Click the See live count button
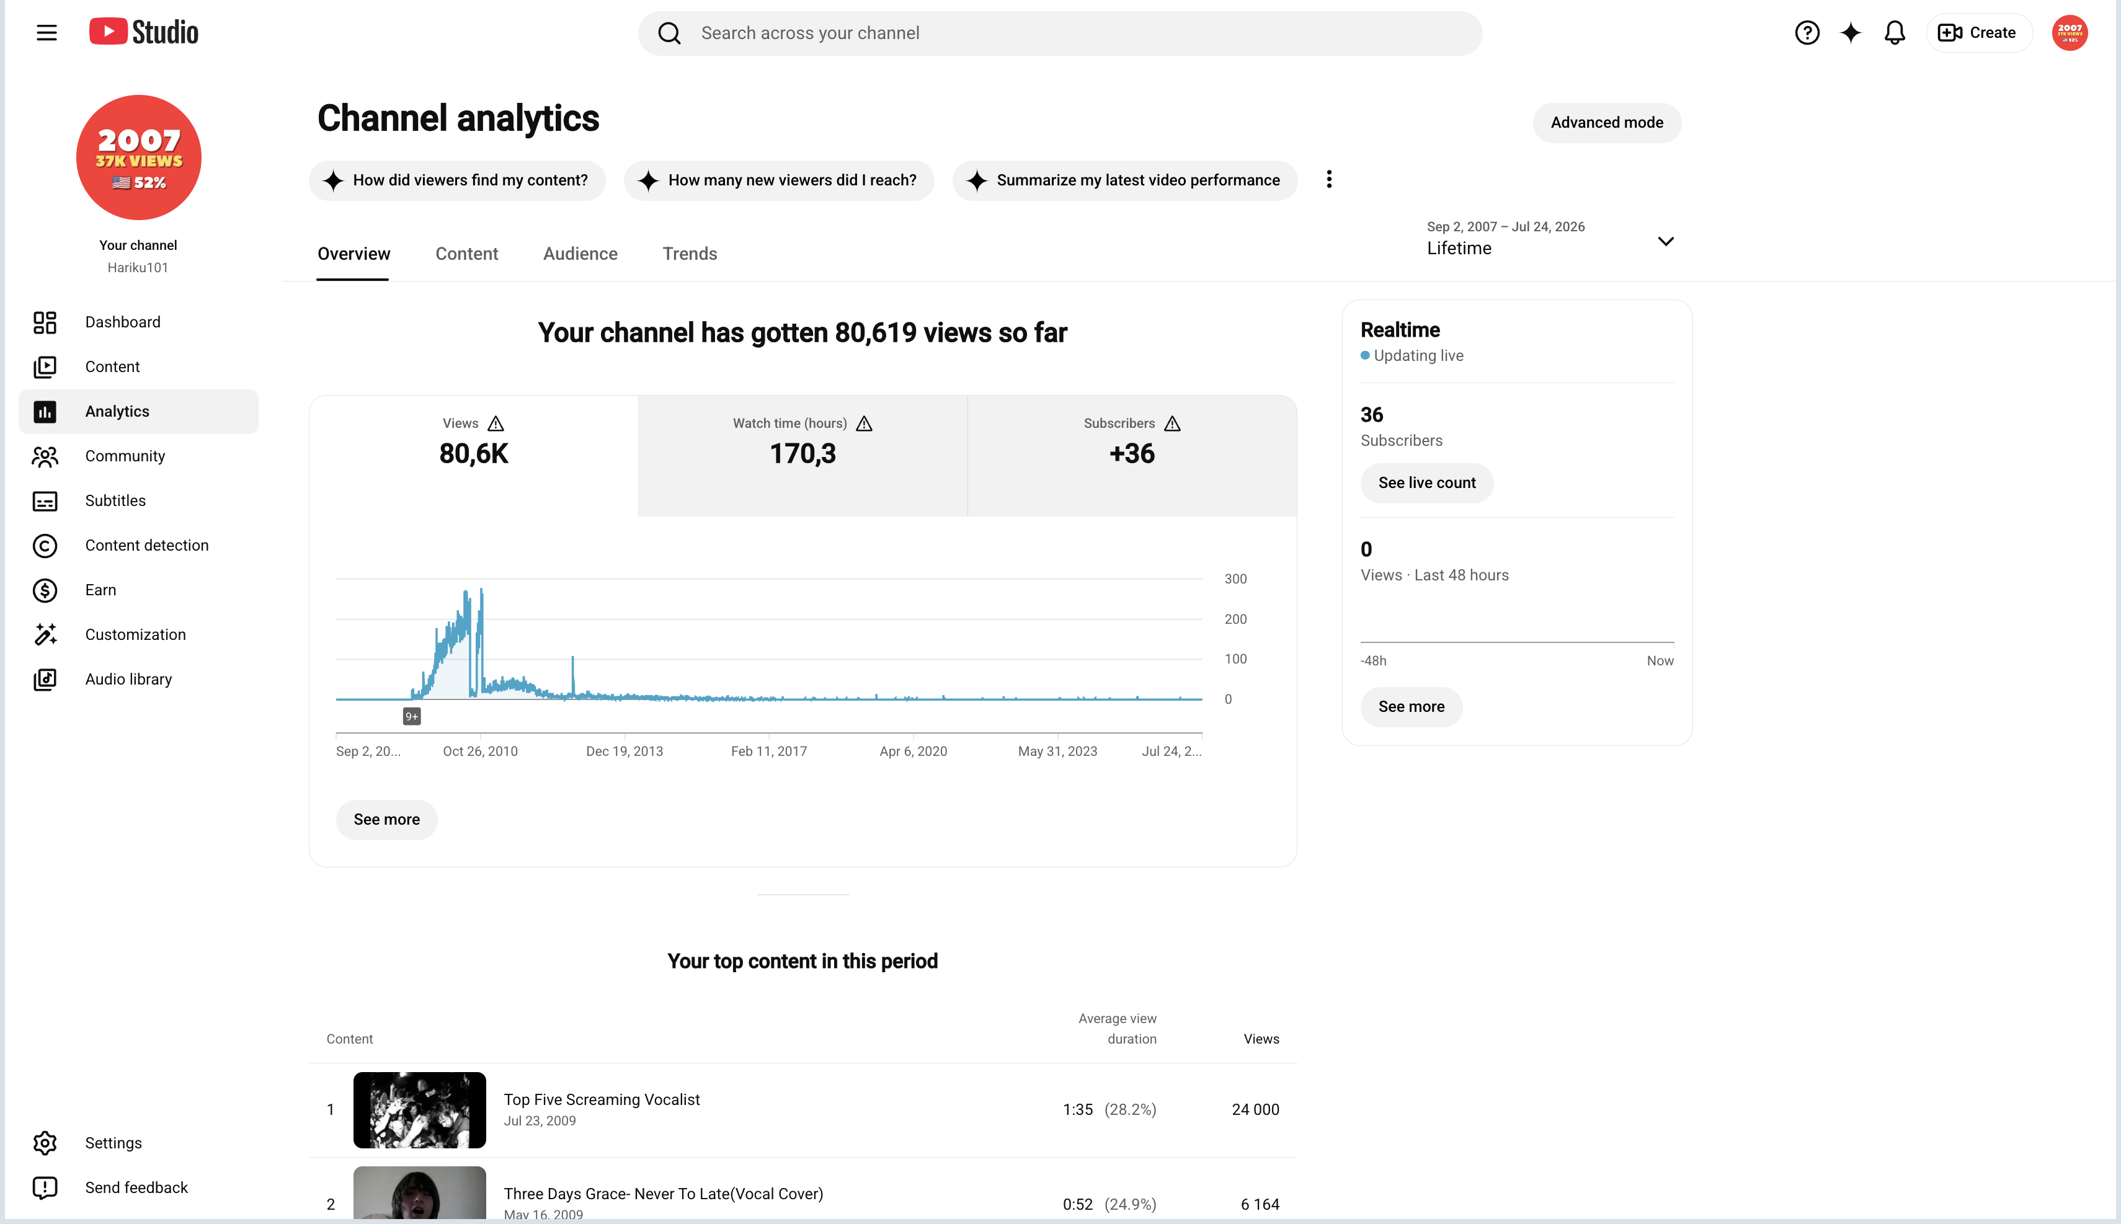The image size is (2121, 1224). pyautogui.click(x=1426, y=482)
